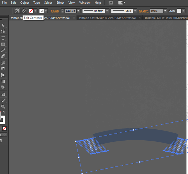Open Adobe Bridge with the Br button
The width and height of the screenshot is (188, 174).
tap(111, 3)
